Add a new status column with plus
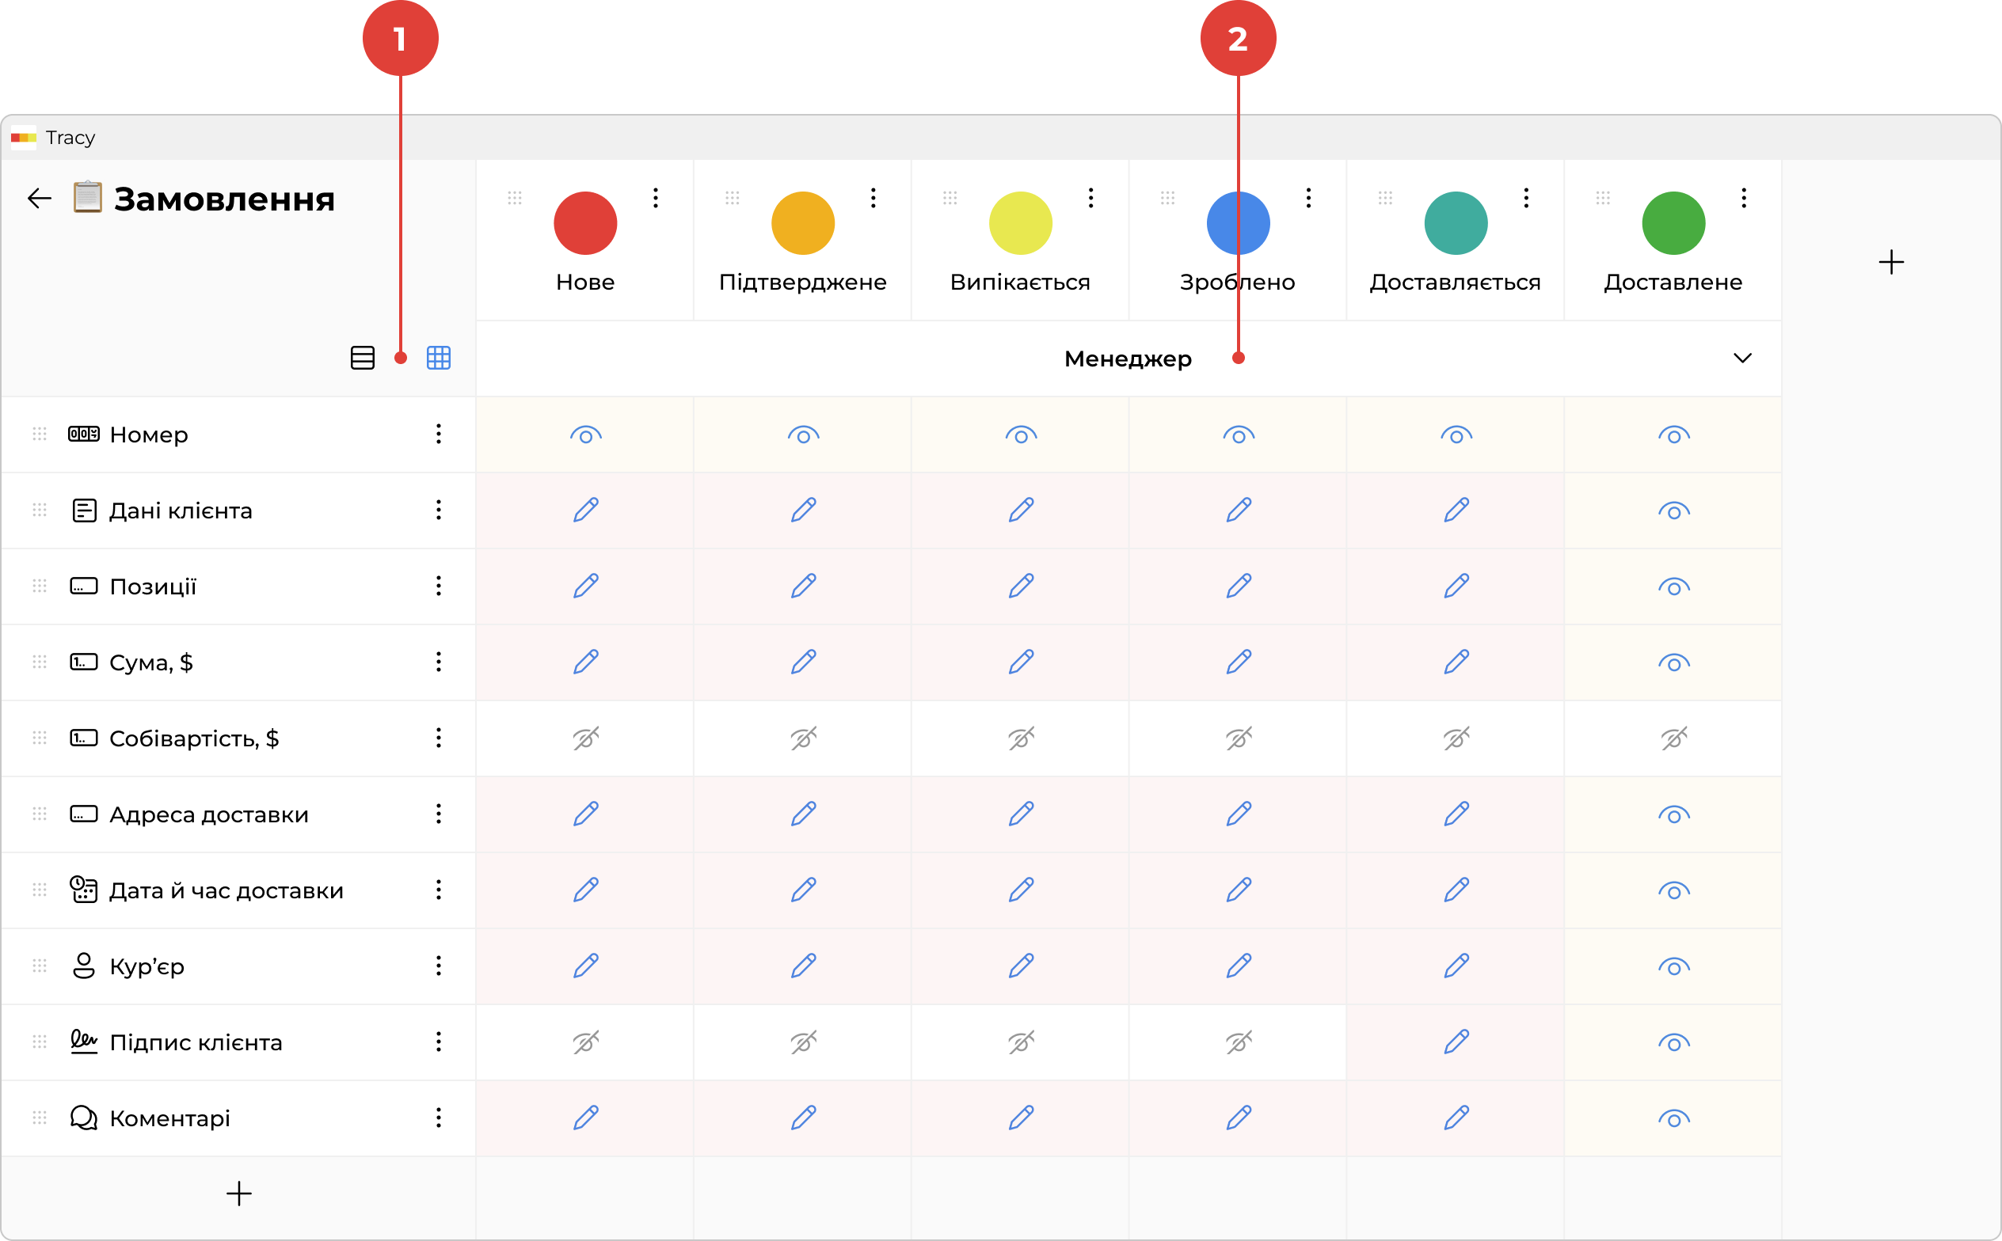Screen dimensions: 2002x1241 [1891, 263]
